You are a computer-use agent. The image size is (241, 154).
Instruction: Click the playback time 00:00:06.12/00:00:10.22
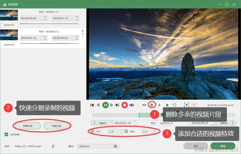[x=220, y=105]
